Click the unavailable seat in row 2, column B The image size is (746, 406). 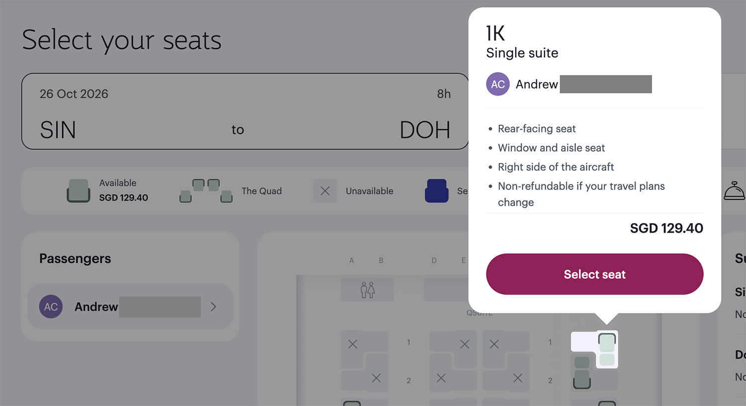pyautogui.click(x=376, y=378)
